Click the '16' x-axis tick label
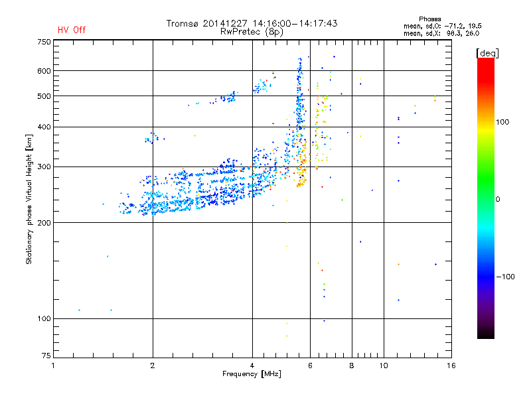The image size is (531, 398). click(451, 365)
